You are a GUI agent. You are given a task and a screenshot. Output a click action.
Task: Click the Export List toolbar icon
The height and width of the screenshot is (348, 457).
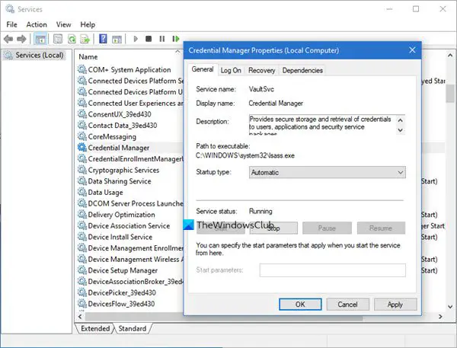click(x=85, y=39)
